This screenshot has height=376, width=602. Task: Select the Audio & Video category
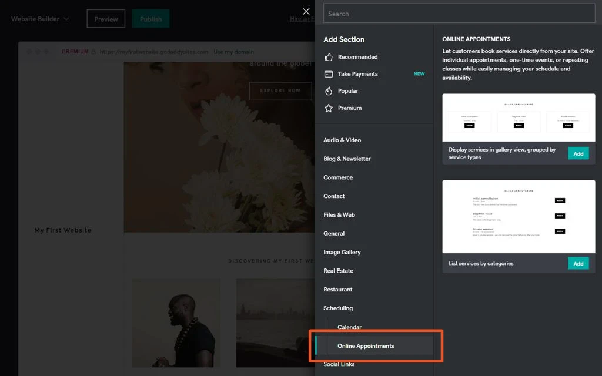click(x=342, y=140)
